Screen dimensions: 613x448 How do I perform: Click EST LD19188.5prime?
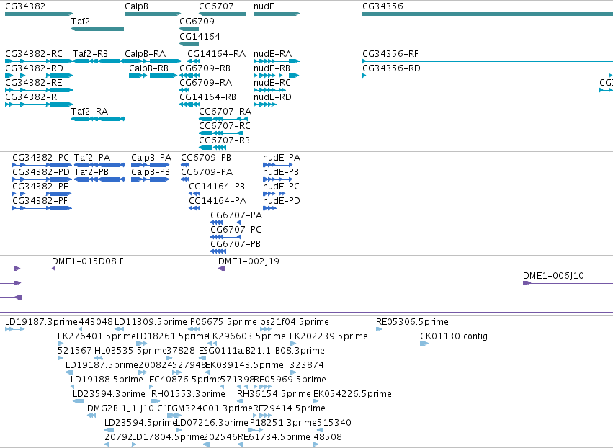(x=72, y=387)
